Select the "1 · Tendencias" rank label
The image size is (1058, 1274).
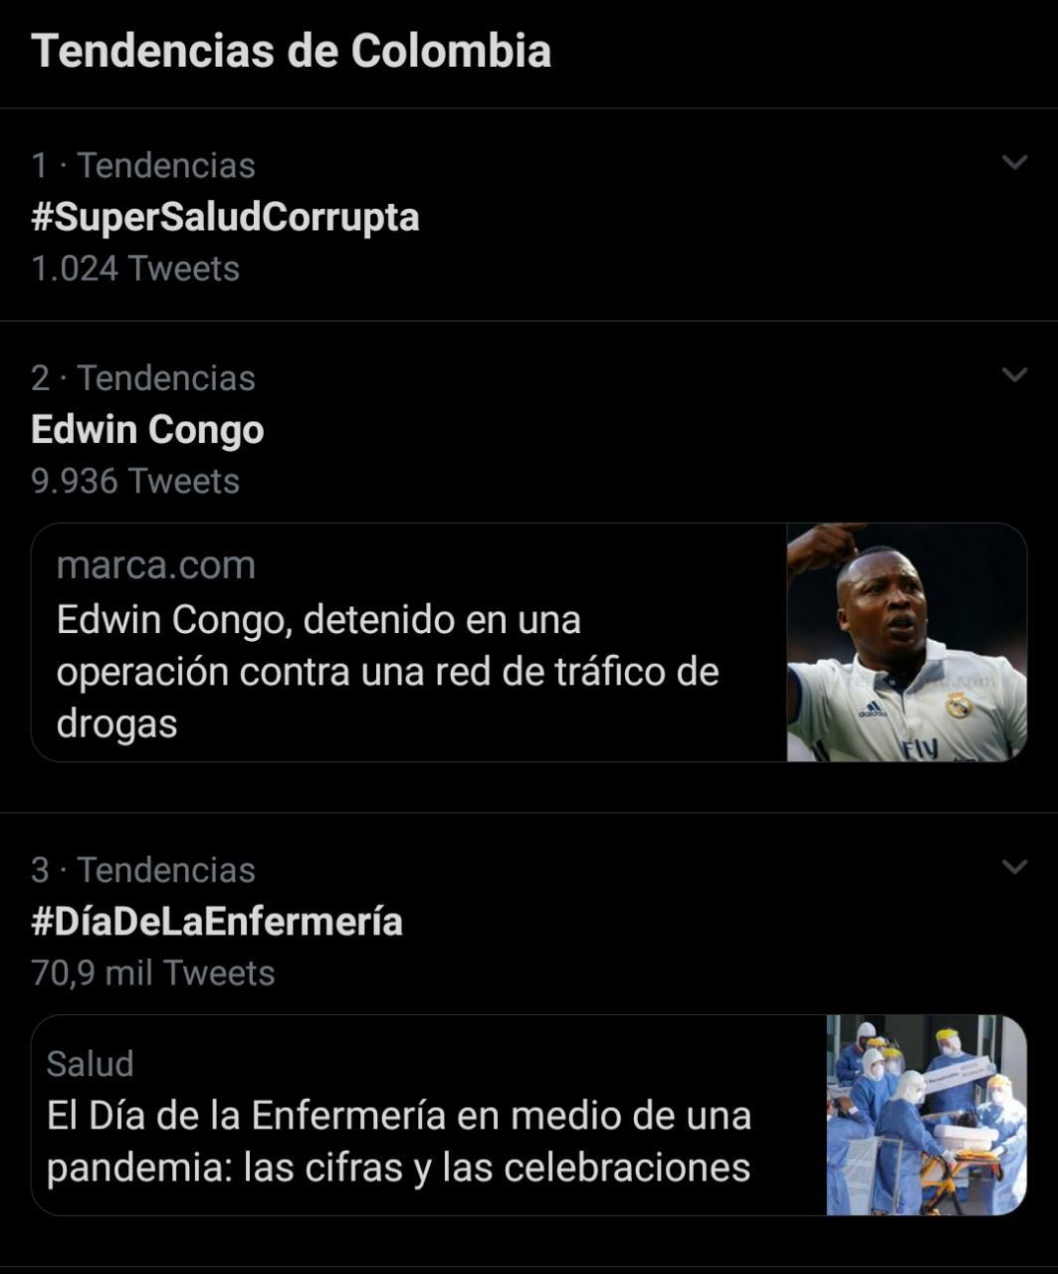(143, 165)
